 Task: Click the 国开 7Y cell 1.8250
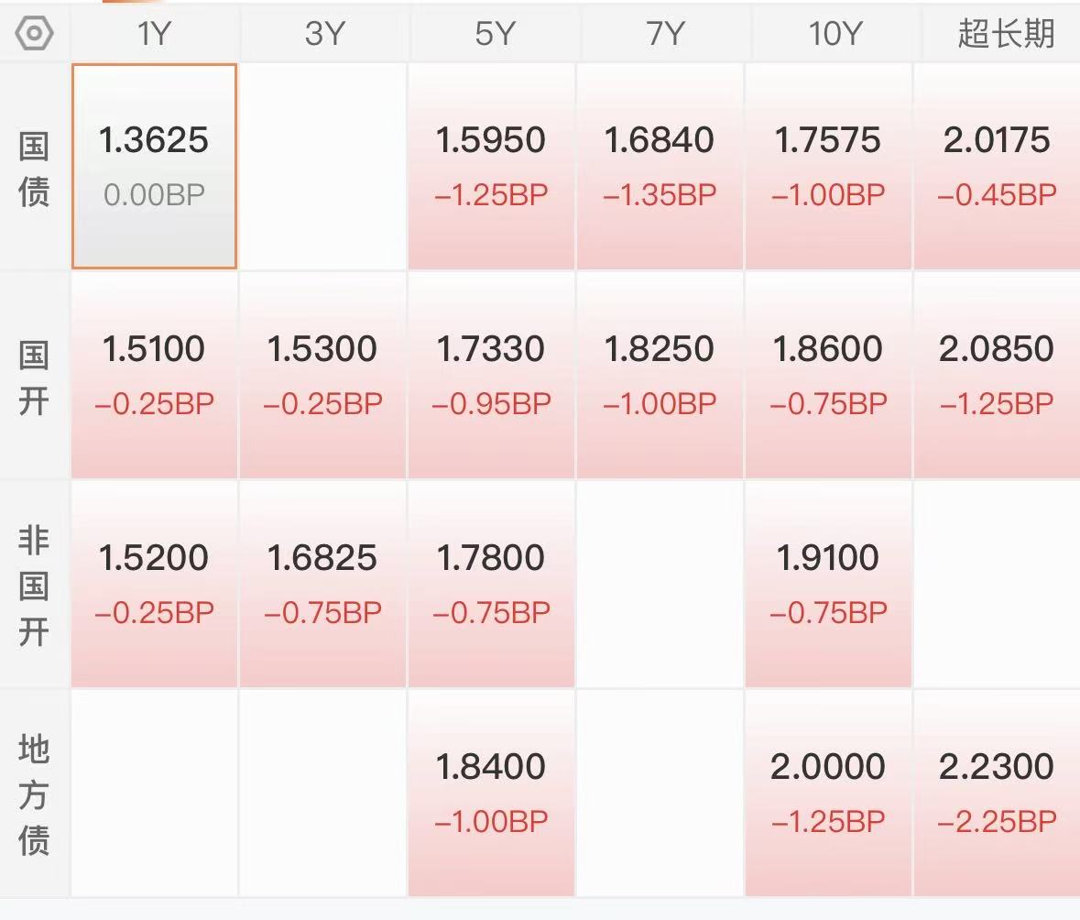click(660, 375)
